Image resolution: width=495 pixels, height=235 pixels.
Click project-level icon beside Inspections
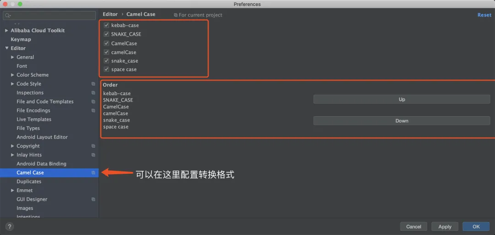(x=93, y=93)
